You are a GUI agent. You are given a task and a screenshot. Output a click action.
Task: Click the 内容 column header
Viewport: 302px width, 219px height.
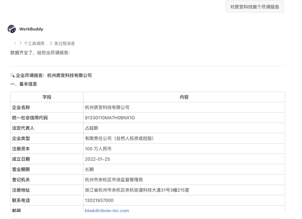(184, 97)
